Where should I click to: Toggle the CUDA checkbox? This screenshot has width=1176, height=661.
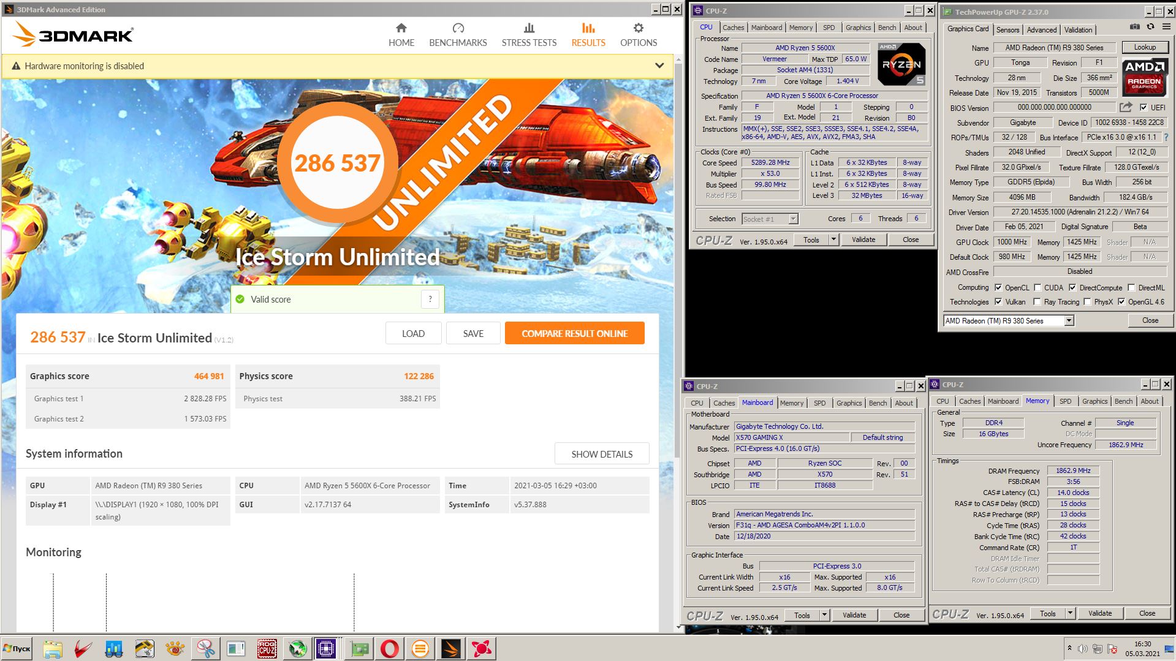pyautogui.click(x=1038, y=287)
